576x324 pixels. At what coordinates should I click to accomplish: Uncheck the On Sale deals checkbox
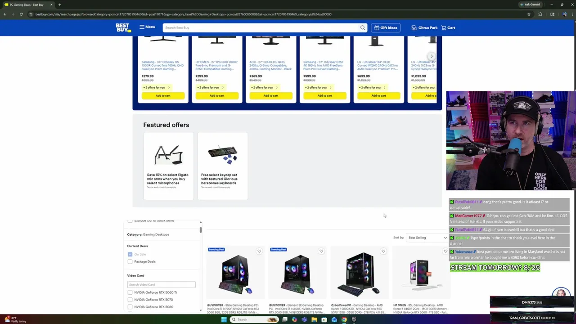pyautogui.click(x=130, y=254)
